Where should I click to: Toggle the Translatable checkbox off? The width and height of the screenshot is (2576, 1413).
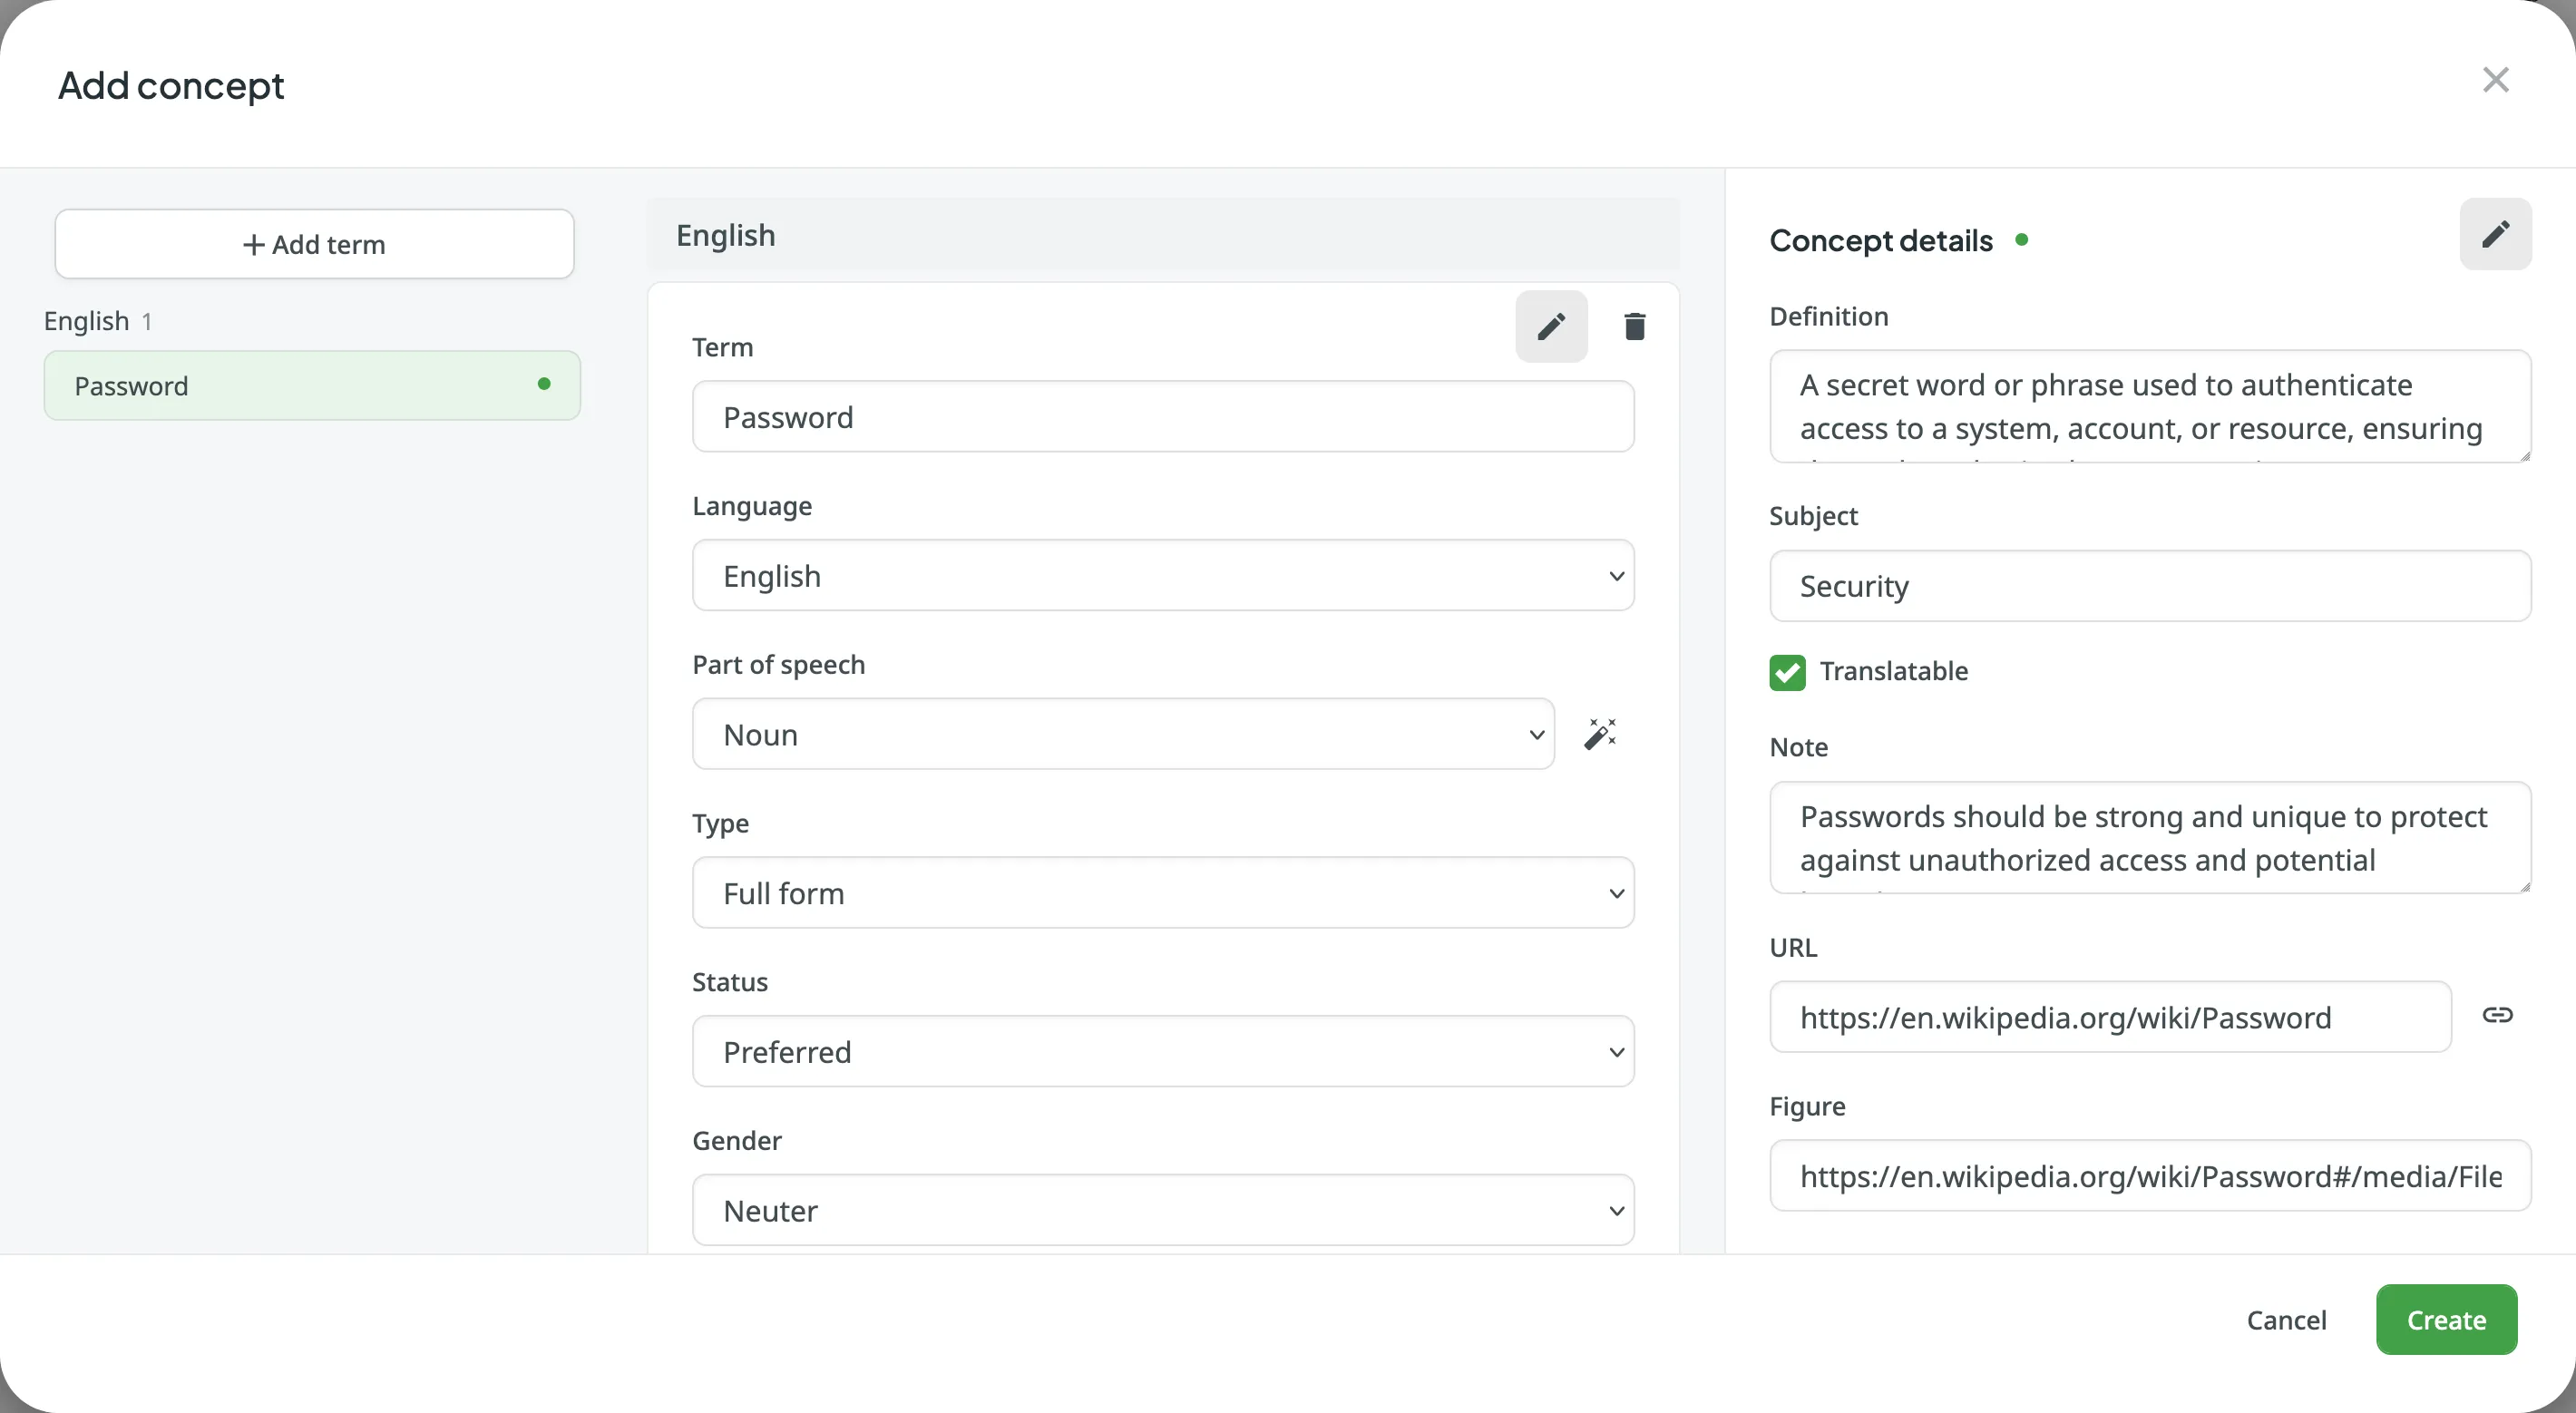pos(1786,672)
